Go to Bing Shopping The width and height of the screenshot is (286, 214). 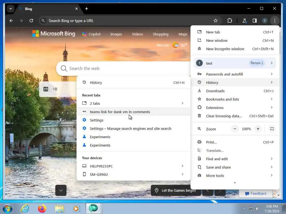coord(161,34)
